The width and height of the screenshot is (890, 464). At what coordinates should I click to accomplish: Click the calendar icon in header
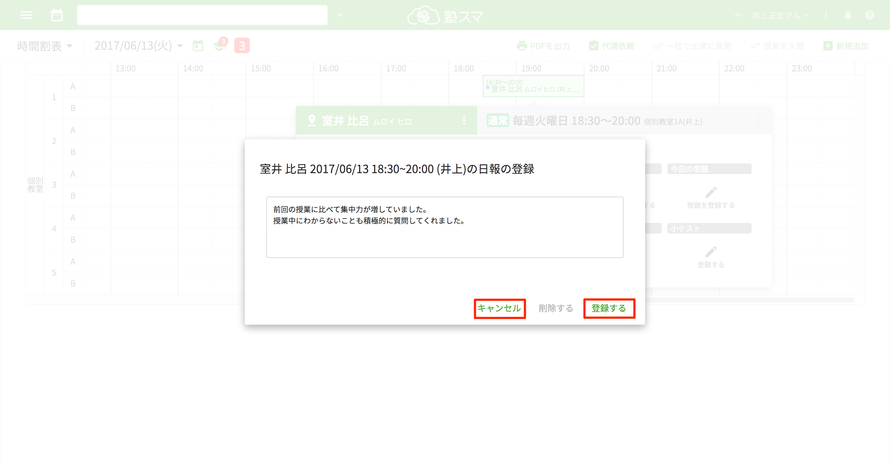coord(57,15)
